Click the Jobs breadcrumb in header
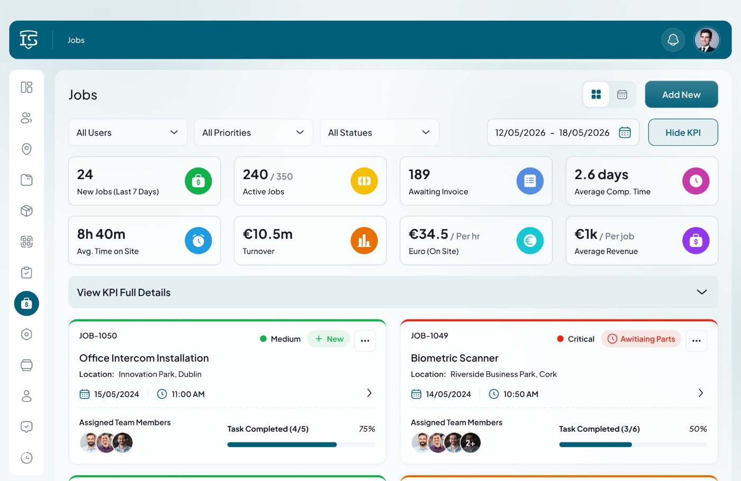Viewport: 741px width, 481px height. pos(76,40)
